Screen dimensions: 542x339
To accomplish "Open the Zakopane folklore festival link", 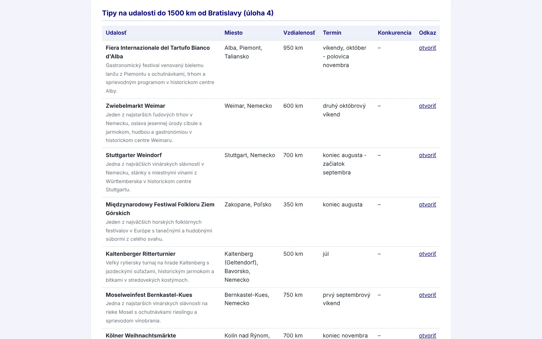I will [427, 205].
